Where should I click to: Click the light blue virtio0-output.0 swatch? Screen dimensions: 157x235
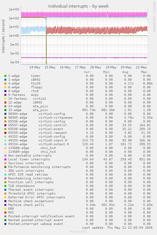[5, 144]
